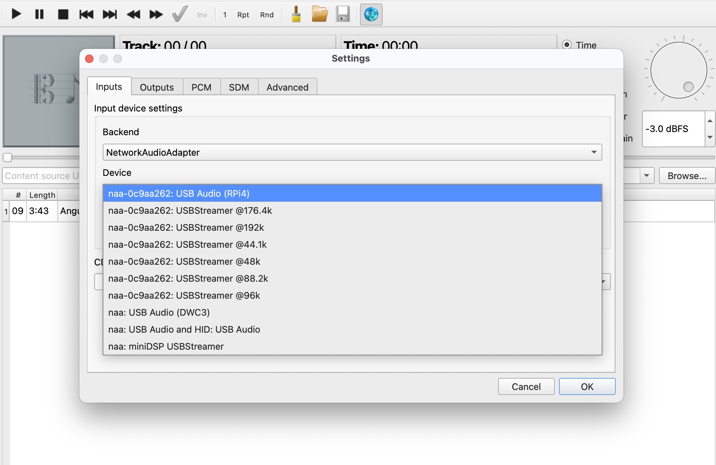Image resolution: width=716 pixels, height=465 pixels.
Task: Fast forward with the double-right arrow icon
Action: [x=156, y=15]
